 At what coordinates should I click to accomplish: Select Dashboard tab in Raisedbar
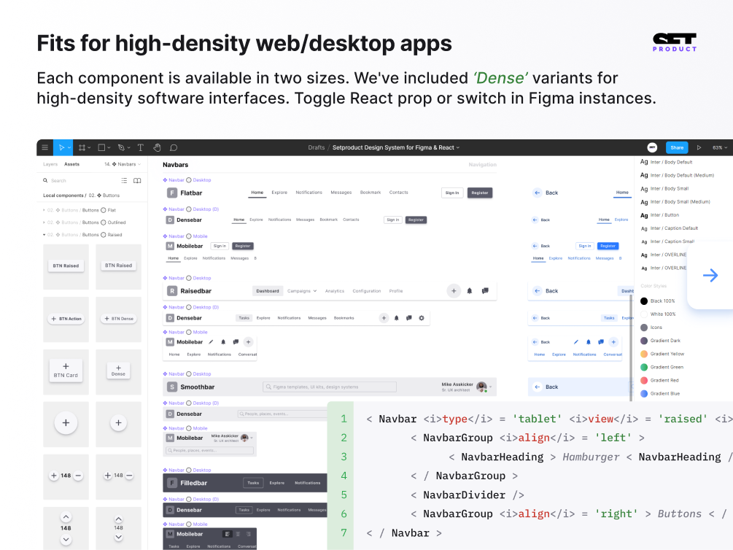point(268,291)
